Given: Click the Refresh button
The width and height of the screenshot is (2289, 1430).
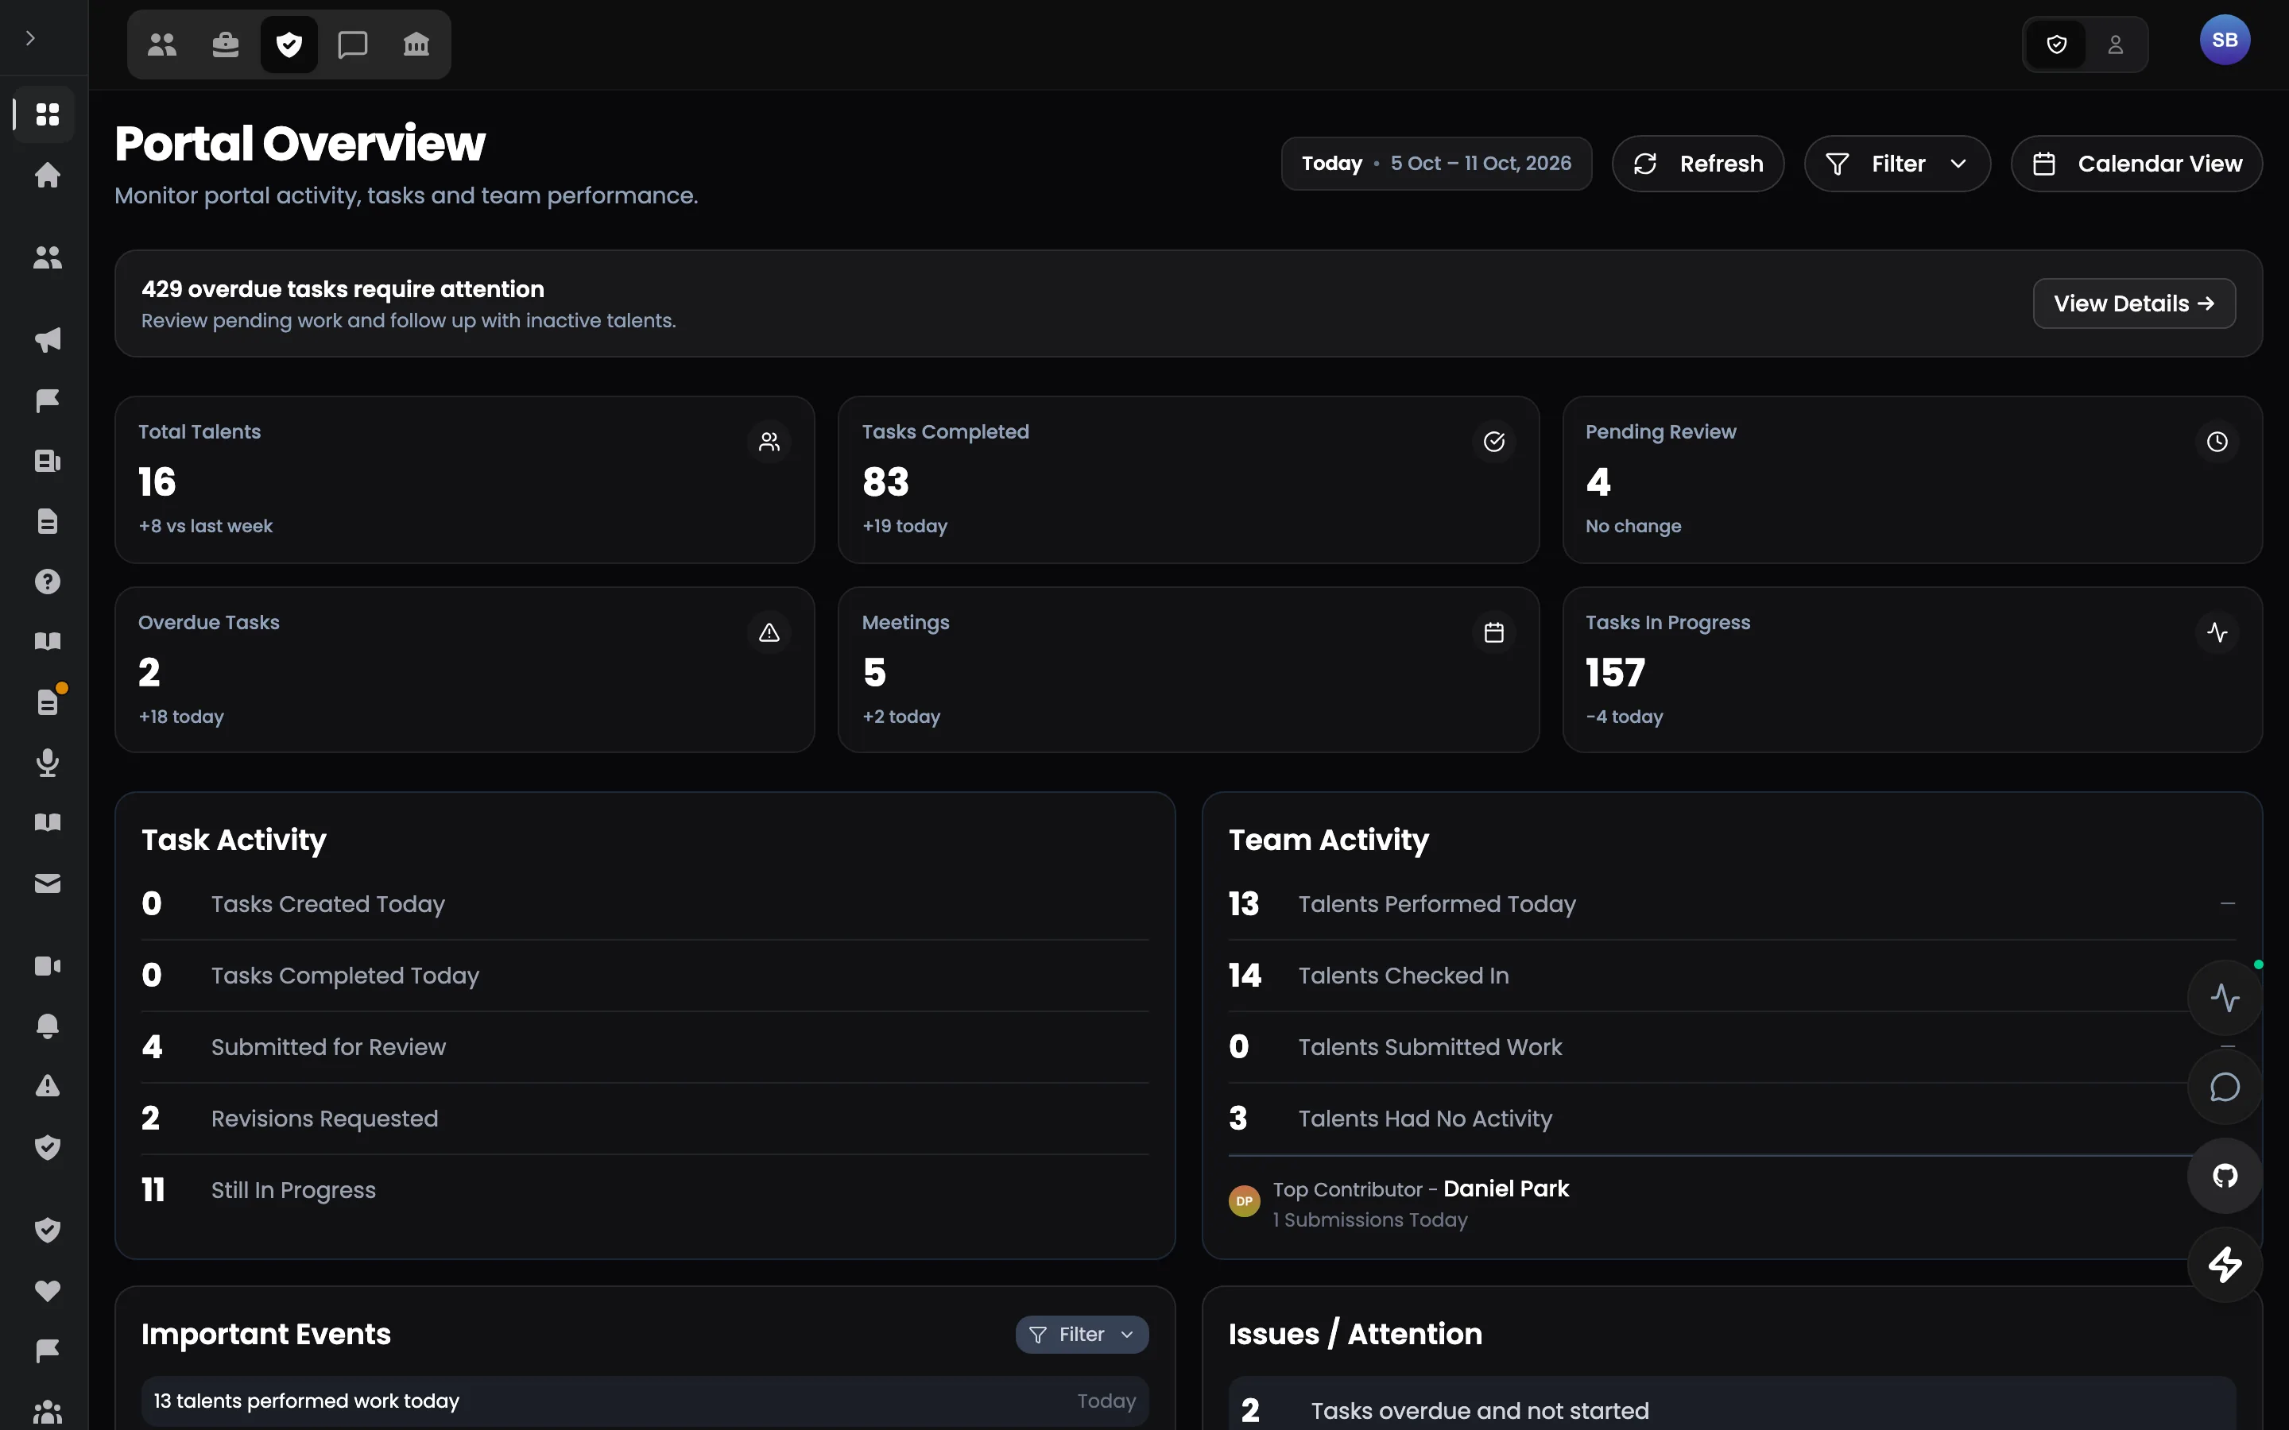Looking at the screenshot, I should point(1698,164).
